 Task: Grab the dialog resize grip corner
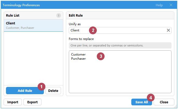175,106
